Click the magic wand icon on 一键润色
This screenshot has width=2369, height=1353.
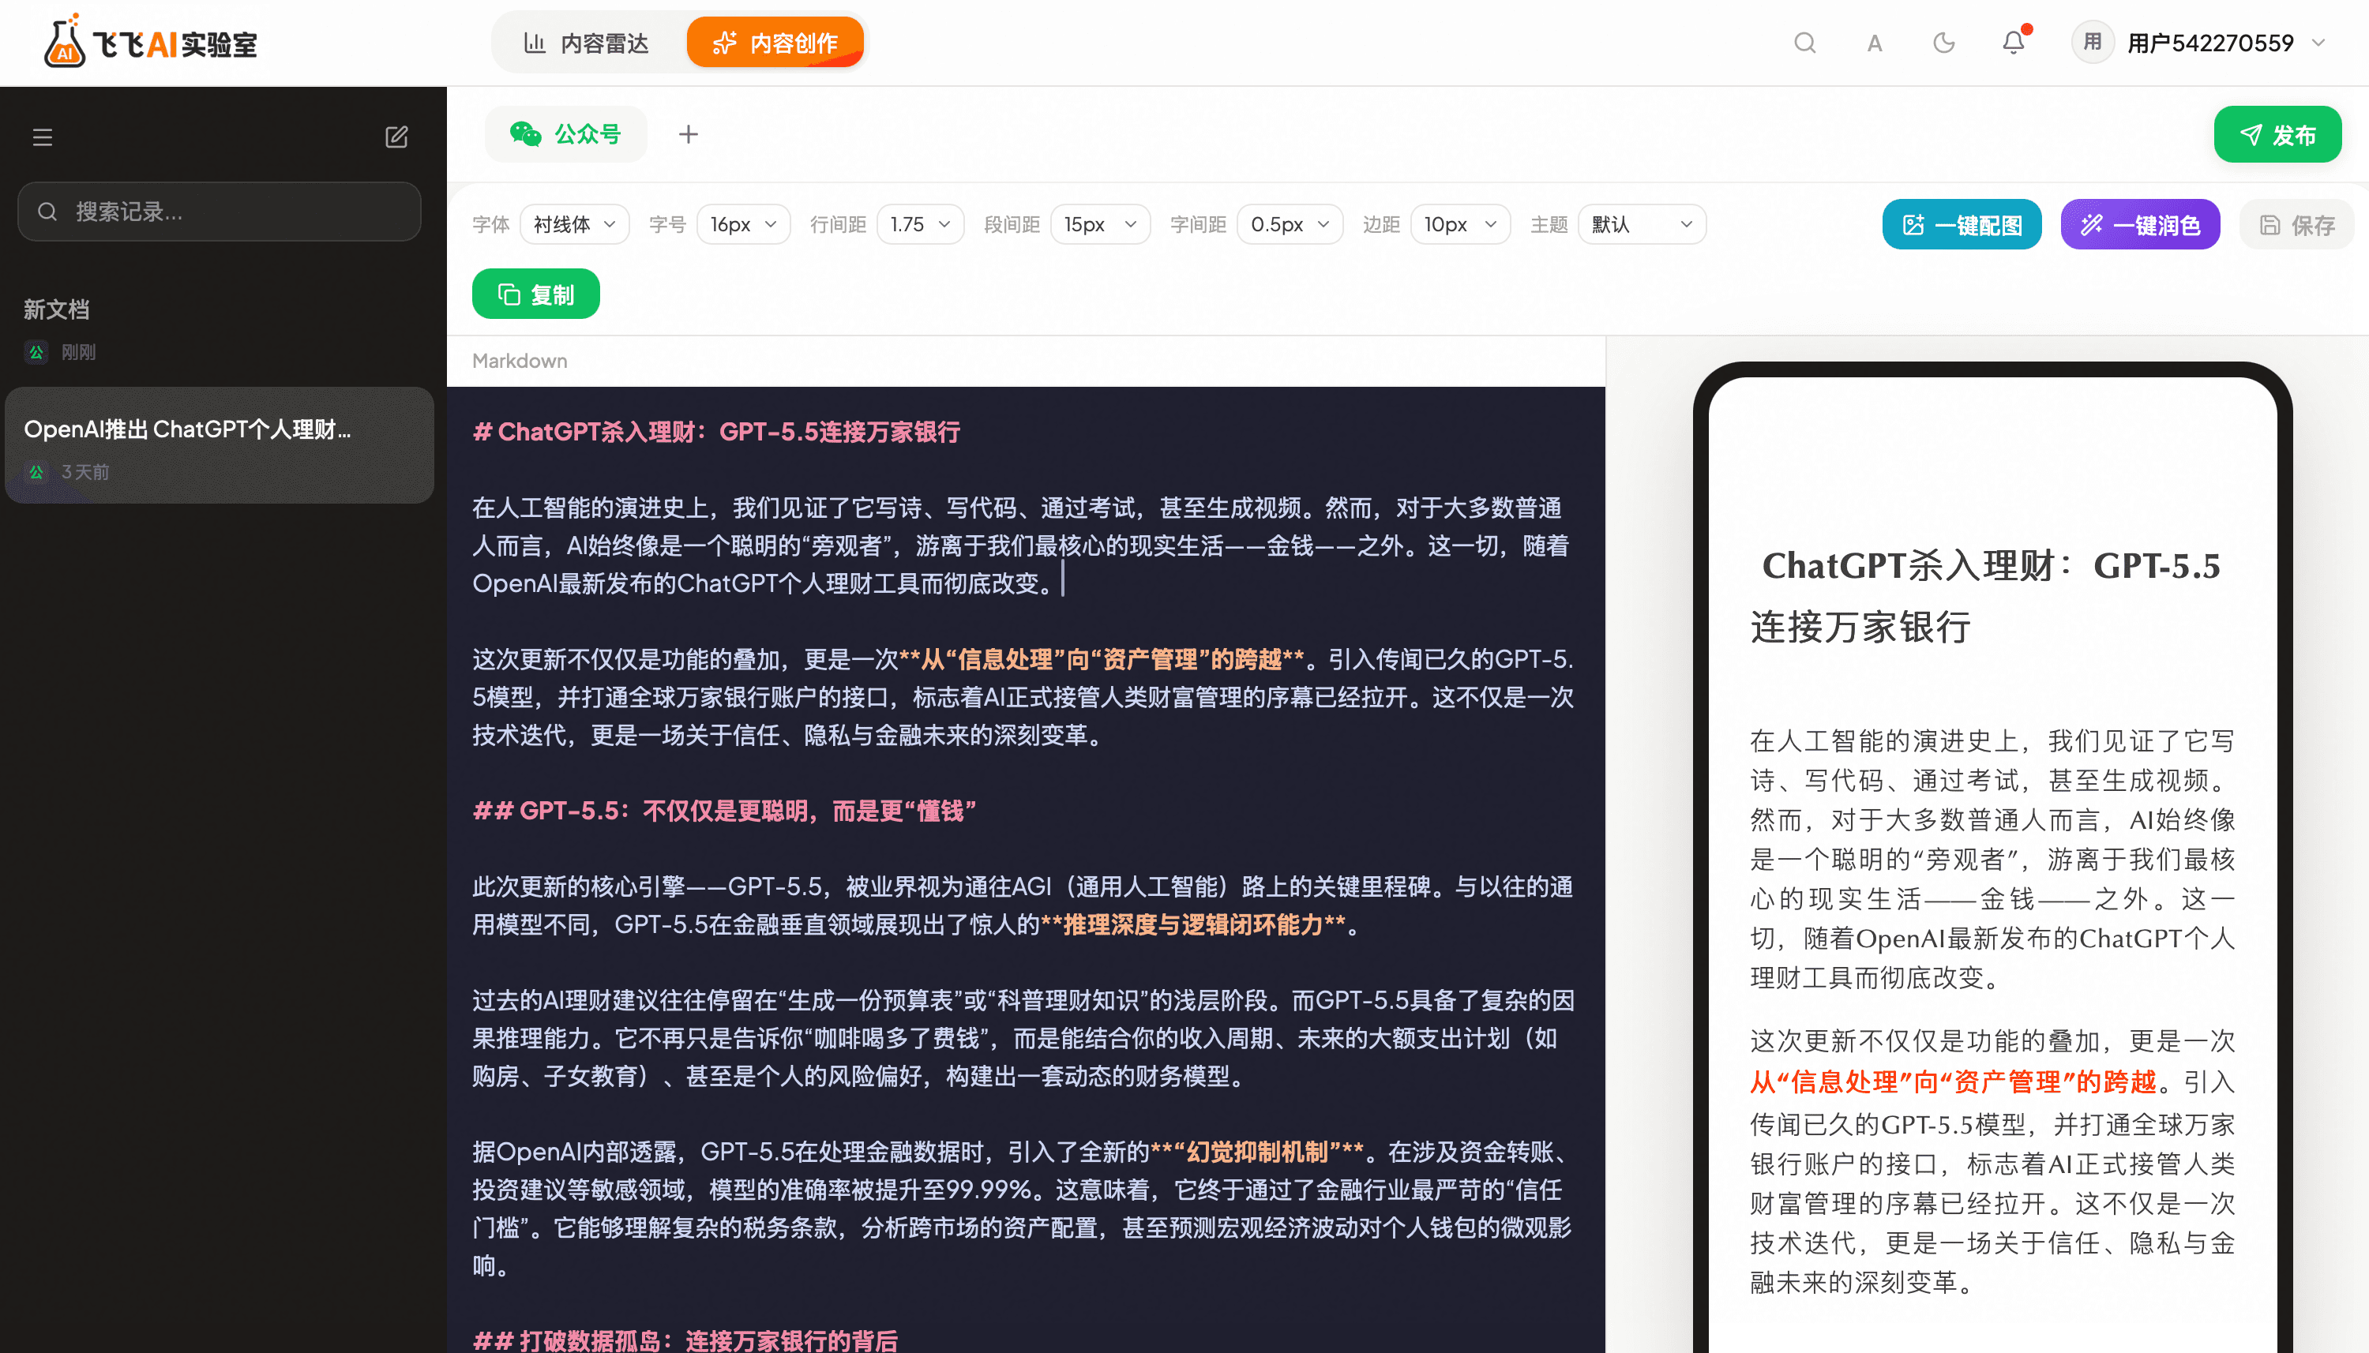point(2091,225)
